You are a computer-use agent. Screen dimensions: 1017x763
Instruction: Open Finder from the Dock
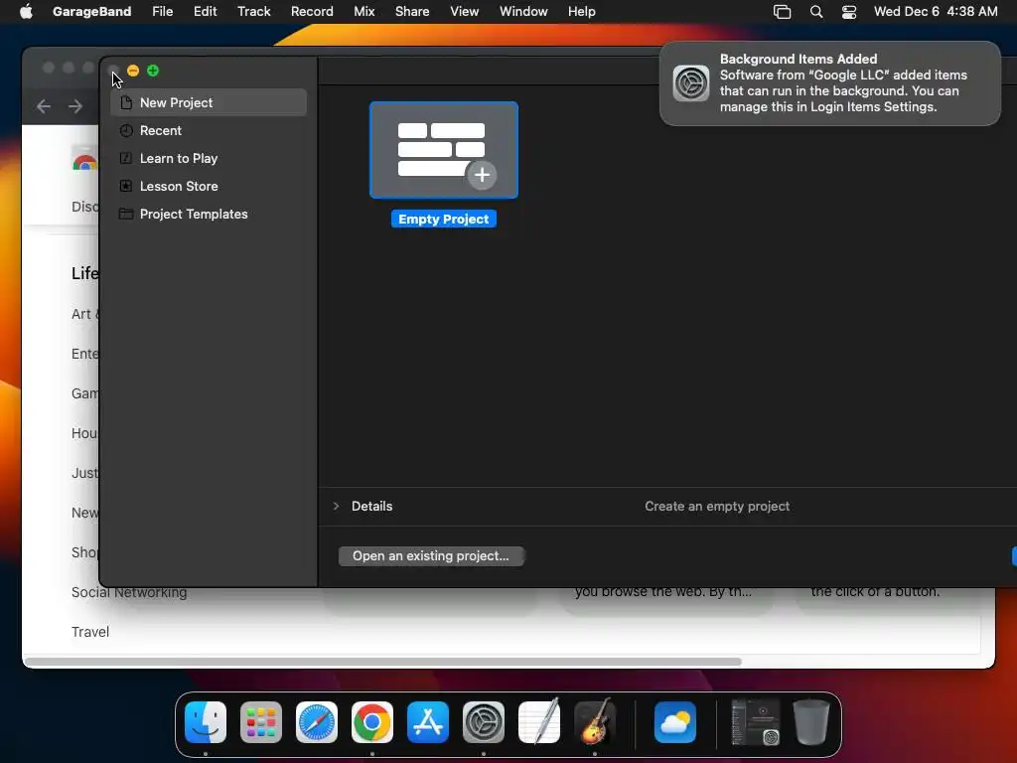[206, 722]
